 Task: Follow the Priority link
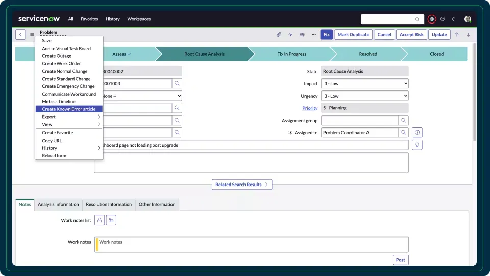coord(310,108)
